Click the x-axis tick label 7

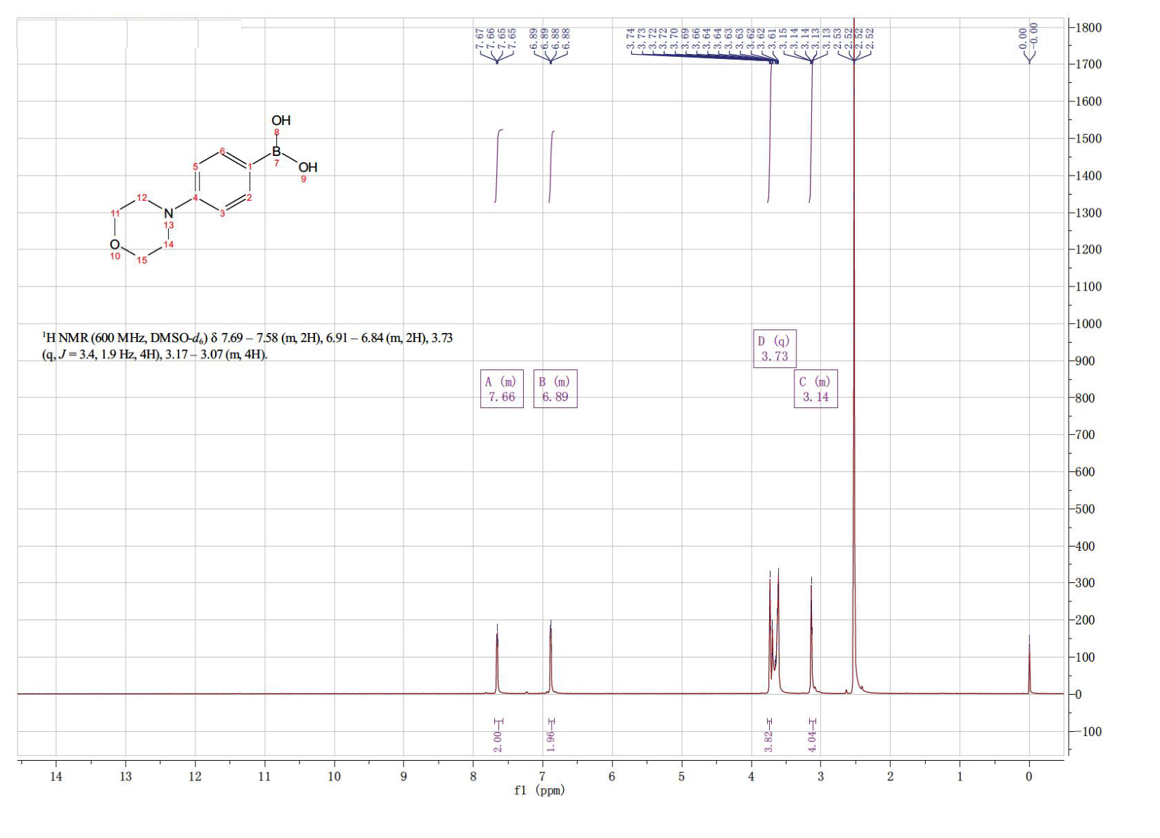pos(542,776)
